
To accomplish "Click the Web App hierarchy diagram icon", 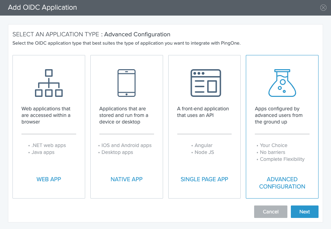I will click(49, 83).
